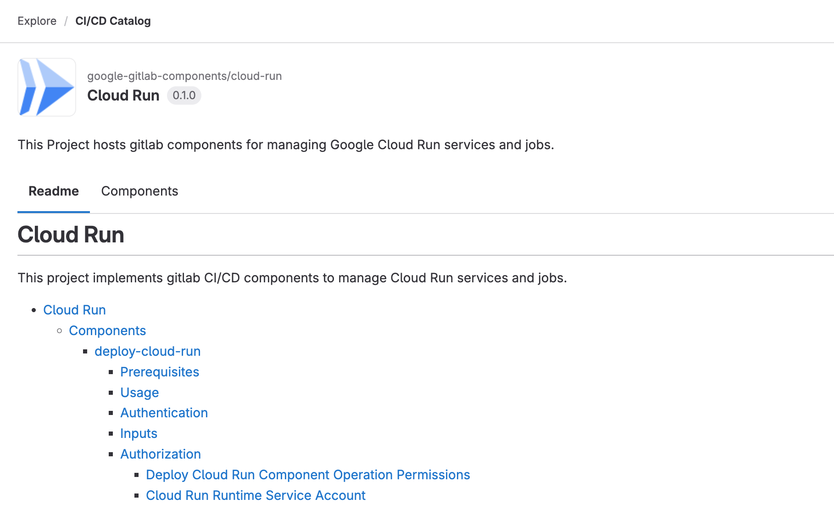Click the Cloud Run readme heading
Image resolution: width=834 pixels, height=527 pixels.
pos(71,235)
